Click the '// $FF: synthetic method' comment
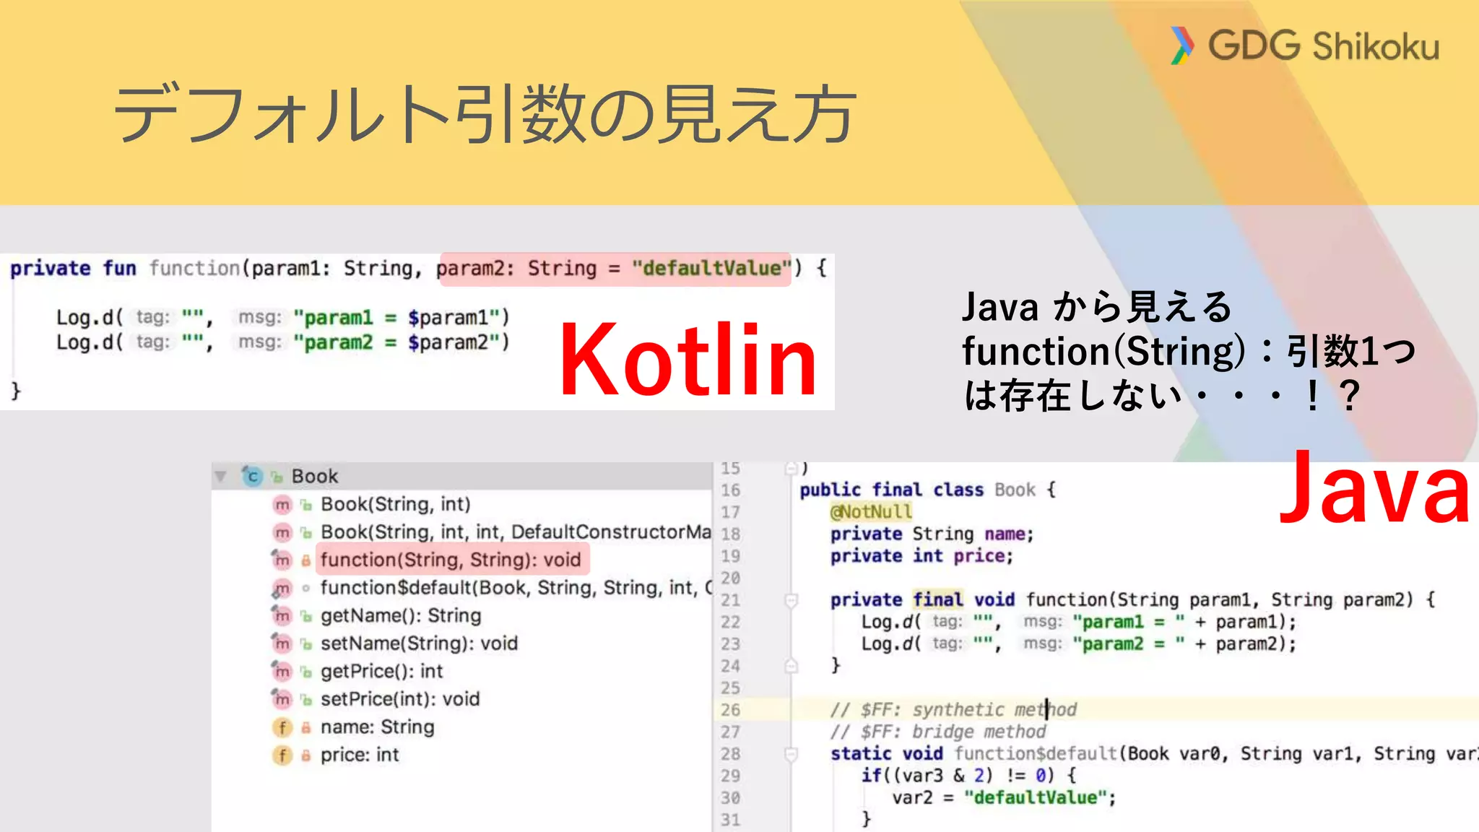Image resolution: width=1479 pixels, height=832 pixels. pyautogui.click(x=953, y=710)
